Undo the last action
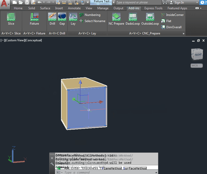Viewport: 207px width, 174px height. tap(39, 2)
